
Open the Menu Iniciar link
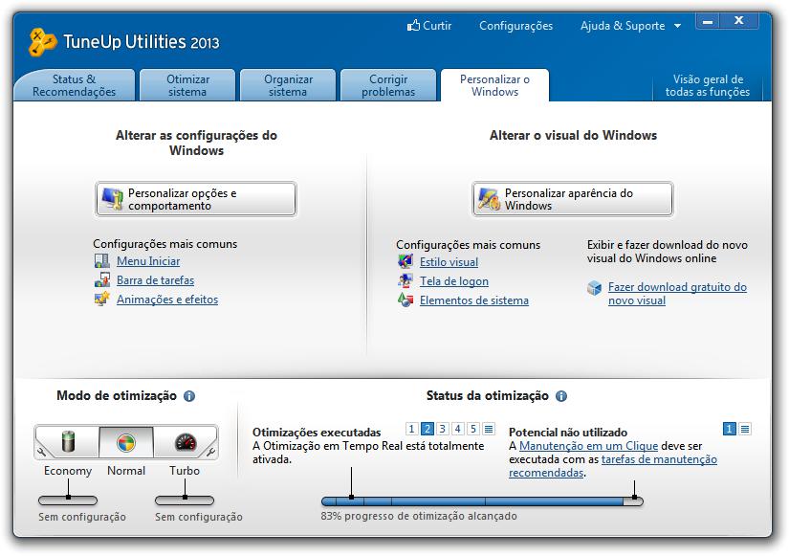click(x=148, y=261)
